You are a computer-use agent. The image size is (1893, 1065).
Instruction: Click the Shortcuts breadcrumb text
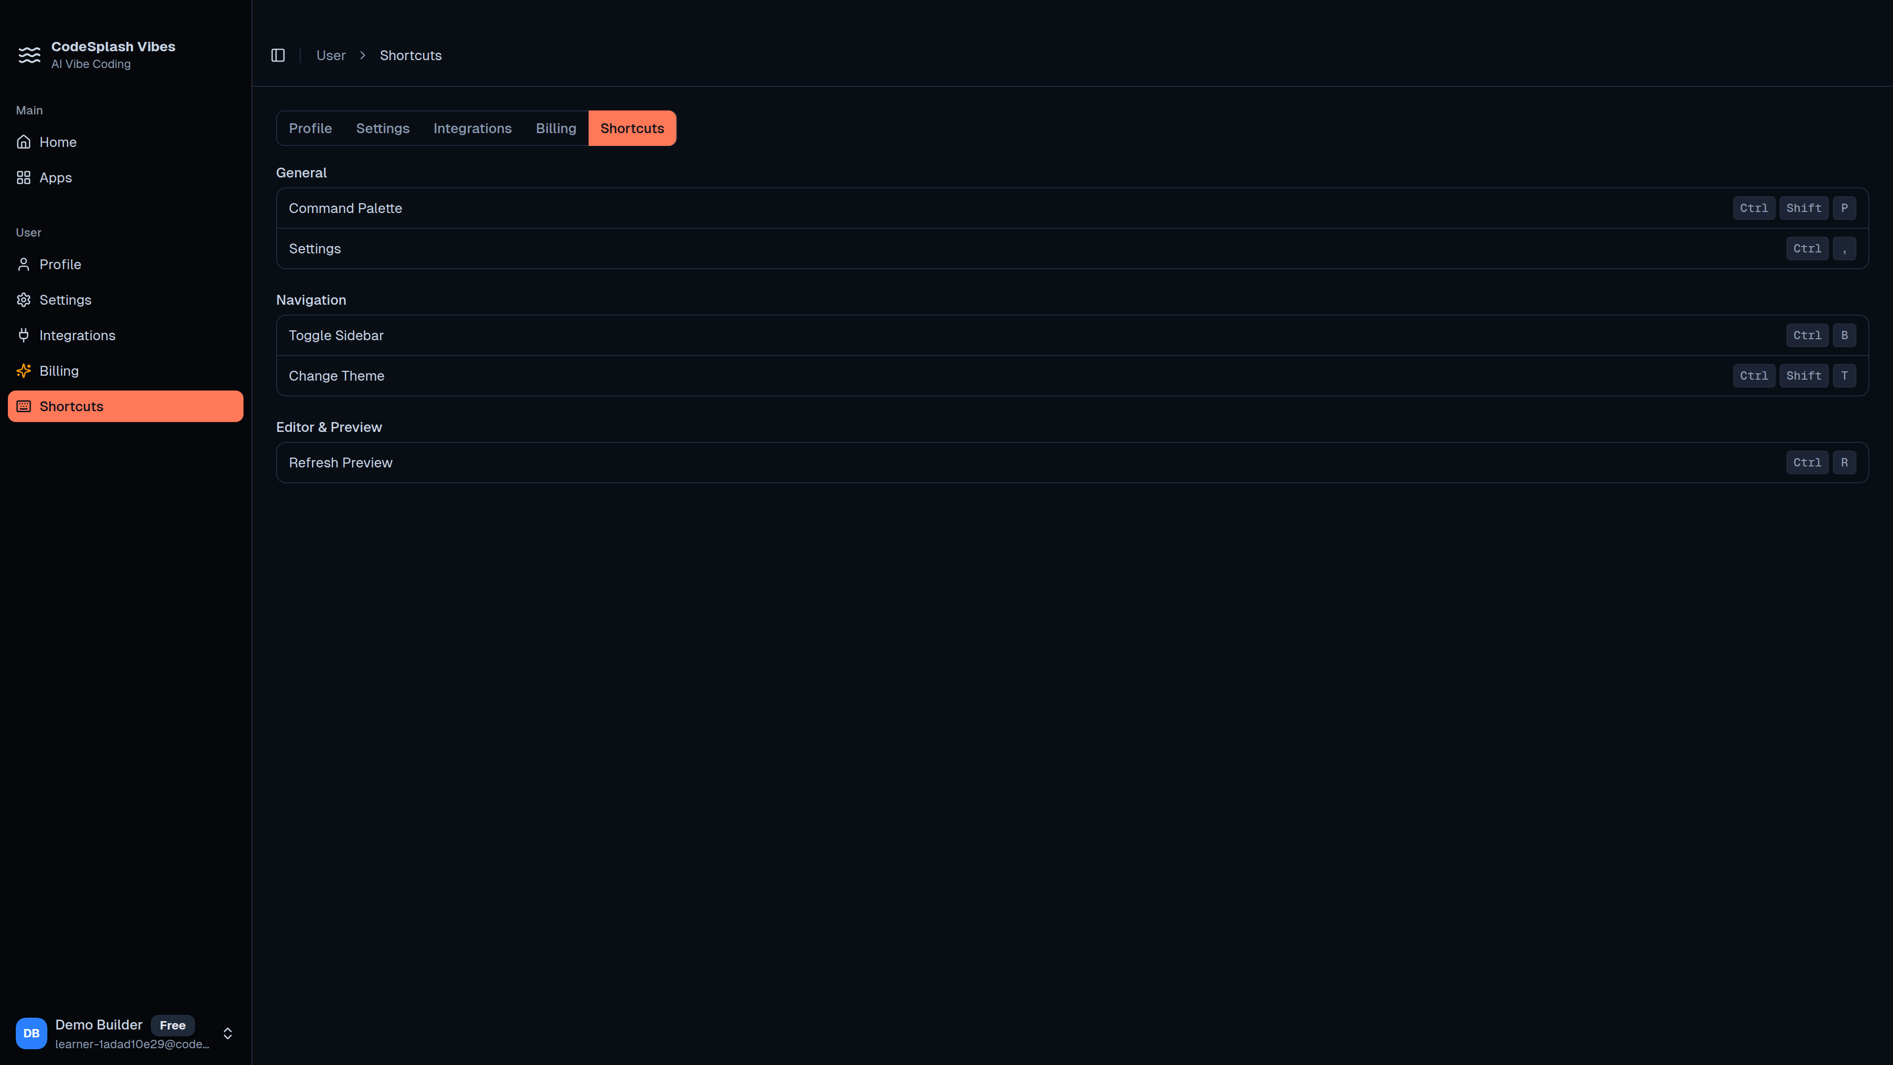coord(411,55)
